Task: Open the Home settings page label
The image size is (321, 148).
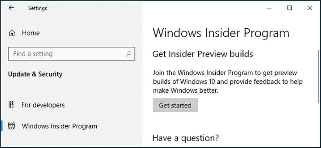Action: [31, 33]
